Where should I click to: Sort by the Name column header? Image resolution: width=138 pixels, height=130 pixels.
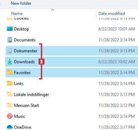17,13
